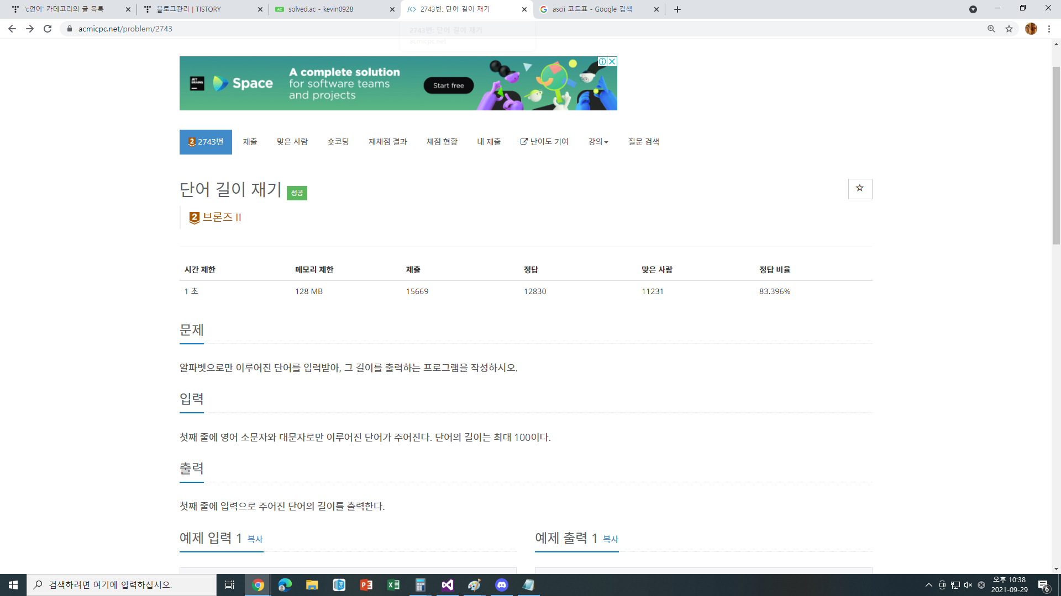The width and height of the screenshot is (1061, 596).
Task: Click scrollbar down arrow
Action: pos(1056,569)
